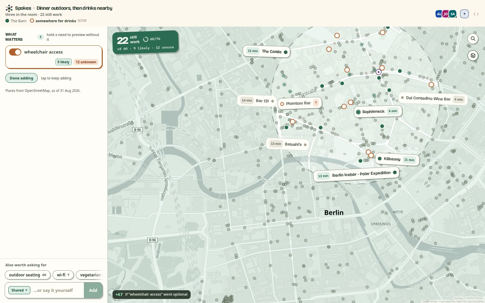Click the plus button to invite someone
The image size is (485, 303).
click(x=464, y=14)
